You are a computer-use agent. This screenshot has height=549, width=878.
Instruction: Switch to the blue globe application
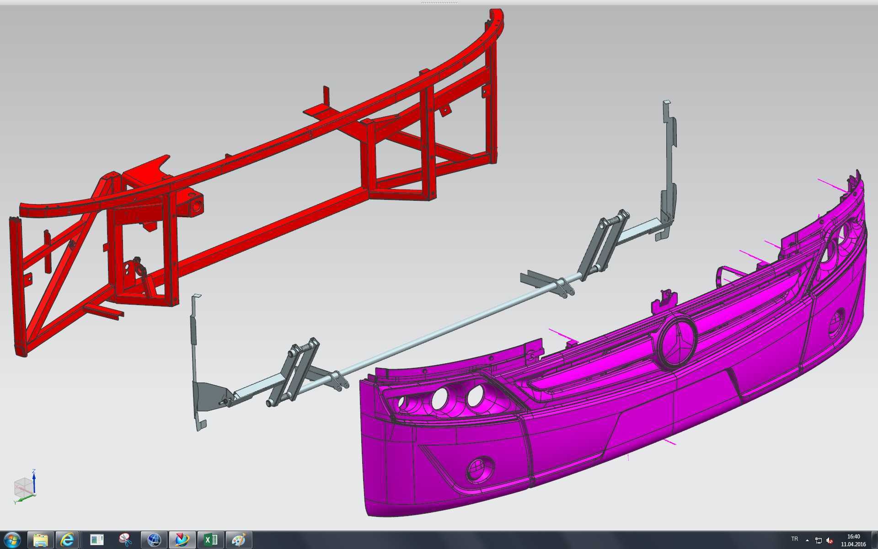point(154,540)
